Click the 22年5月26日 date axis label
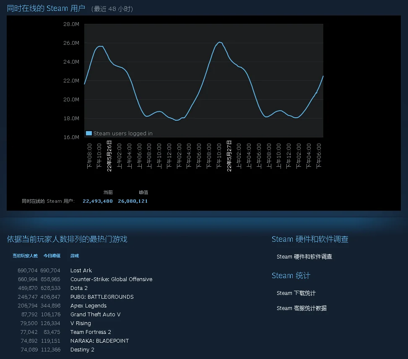408x359 pixels. point(109,156)
